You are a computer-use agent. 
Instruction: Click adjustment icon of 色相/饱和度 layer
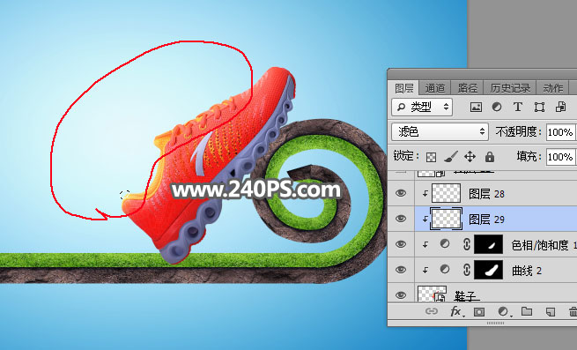coord(445,244)
